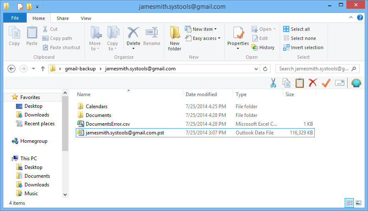The image size is (368, 211).
Task: Click the shell icon in secondary toolbar
Action: pos(356,83)
